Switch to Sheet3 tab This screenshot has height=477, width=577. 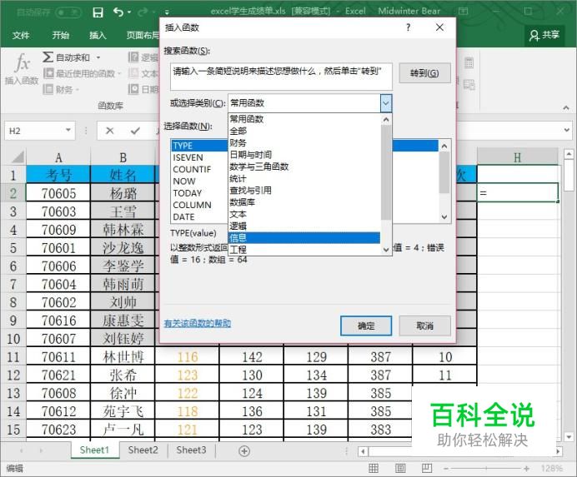tap(191, 450)
